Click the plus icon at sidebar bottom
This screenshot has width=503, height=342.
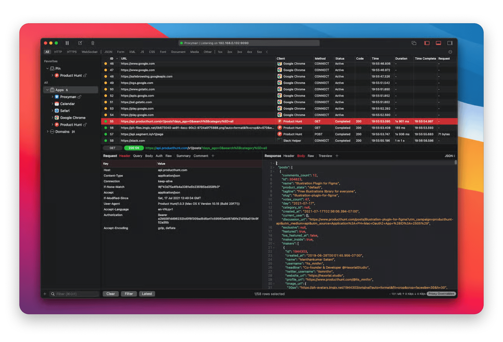point(45,294)
